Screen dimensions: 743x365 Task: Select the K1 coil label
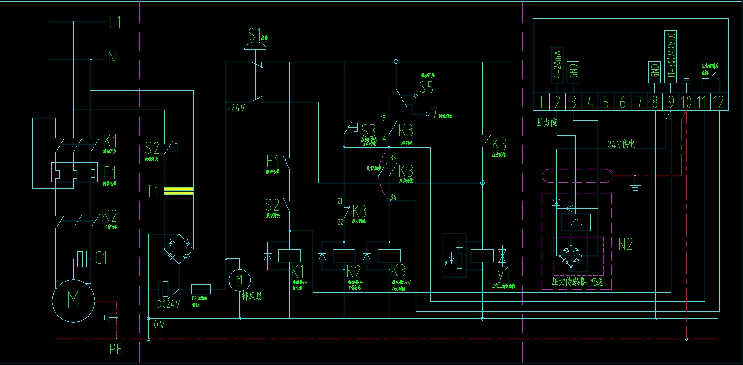click(297, 271)
